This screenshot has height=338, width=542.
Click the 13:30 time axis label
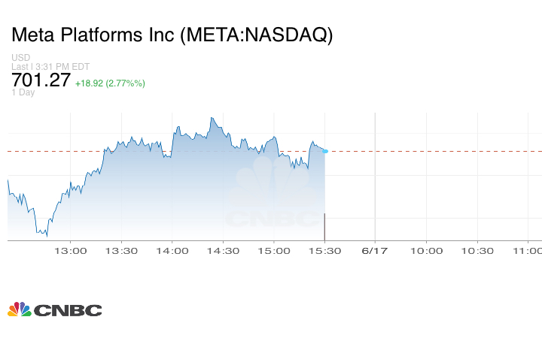tap(123, 252)
